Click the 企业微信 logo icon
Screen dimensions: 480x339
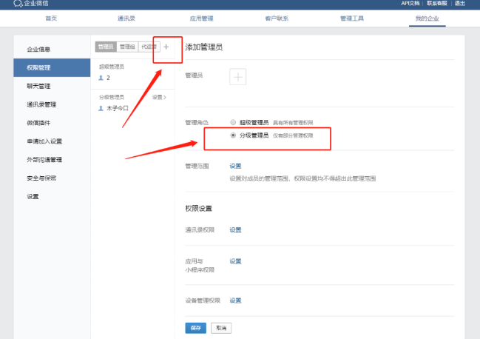pyautogui.click(x=18, y=4)
